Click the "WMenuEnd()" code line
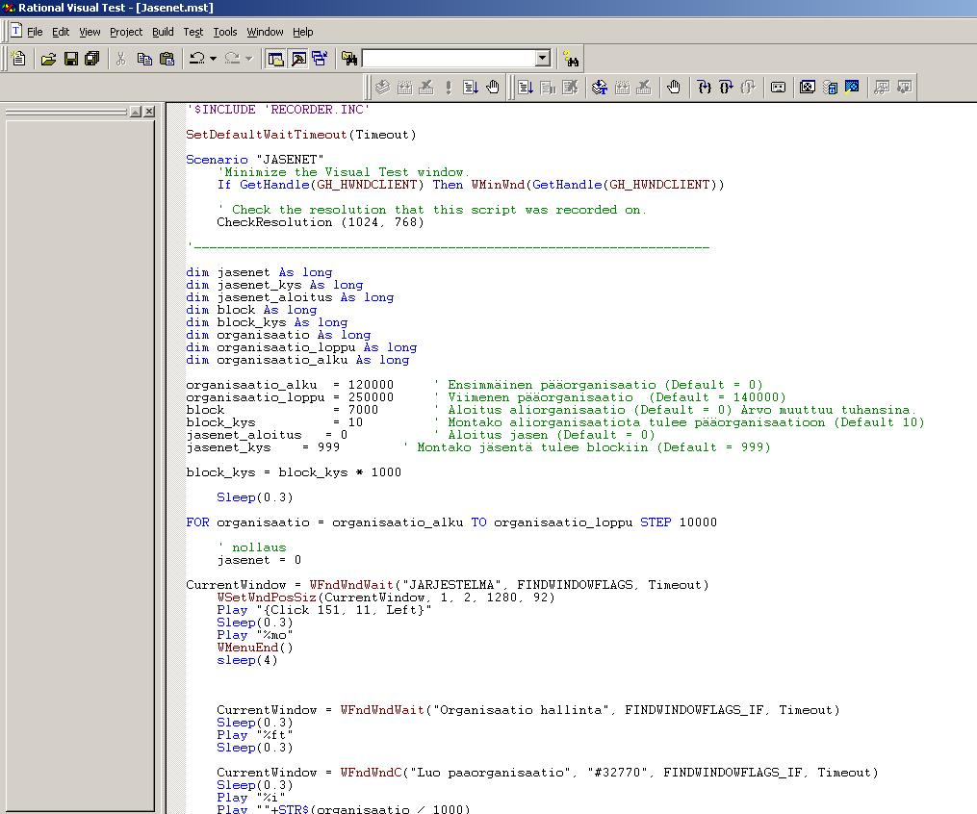Viewport: 977px width, 814px height. 255,648
